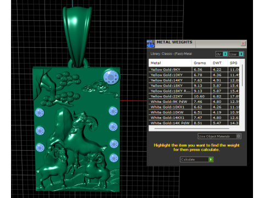Click the 4.36 DWT cell

[x=219, y=75]
